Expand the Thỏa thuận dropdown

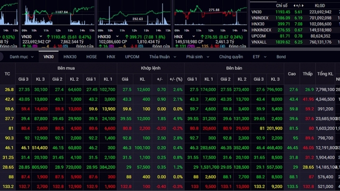pos(175,57)
